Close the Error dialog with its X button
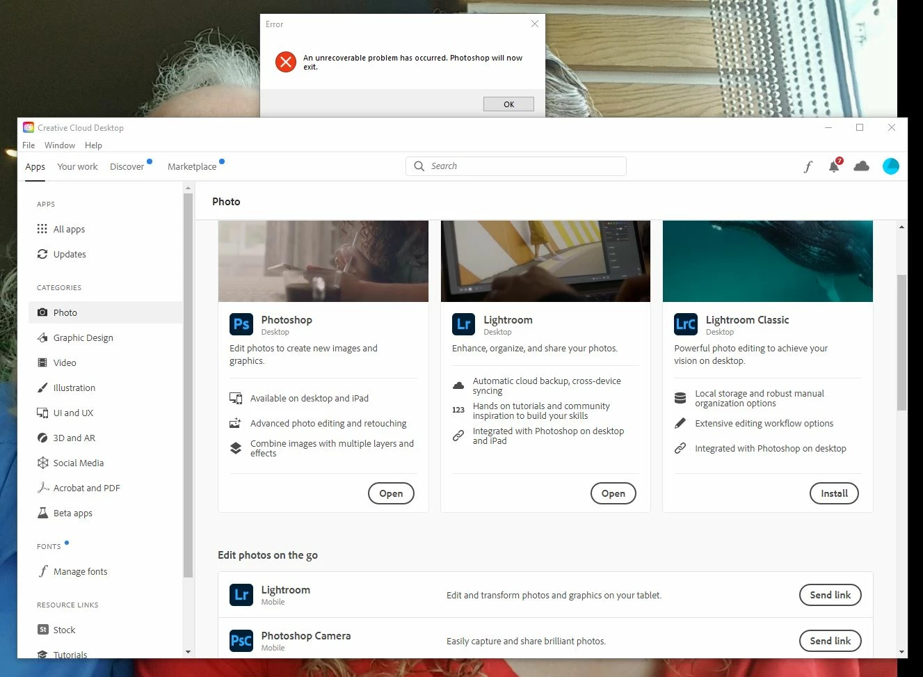923x677 pixels. 534,24
